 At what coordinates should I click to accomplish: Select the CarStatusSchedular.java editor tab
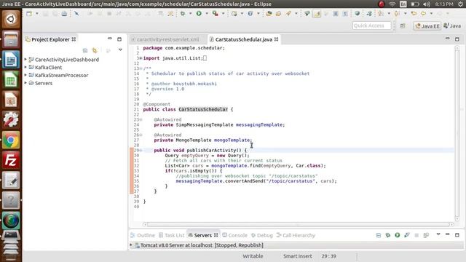(x=243, y=39)
